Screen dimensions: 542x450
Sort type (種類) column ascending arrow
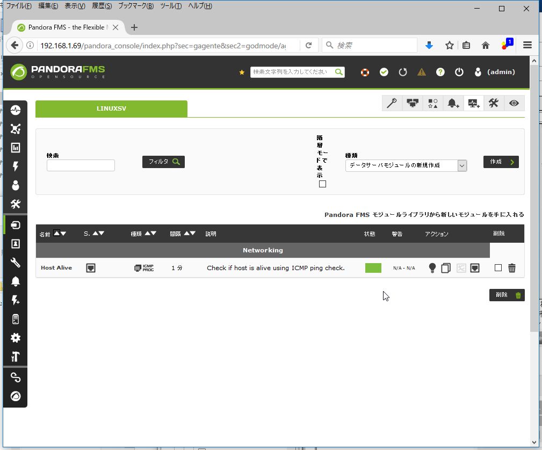[147, 233]
